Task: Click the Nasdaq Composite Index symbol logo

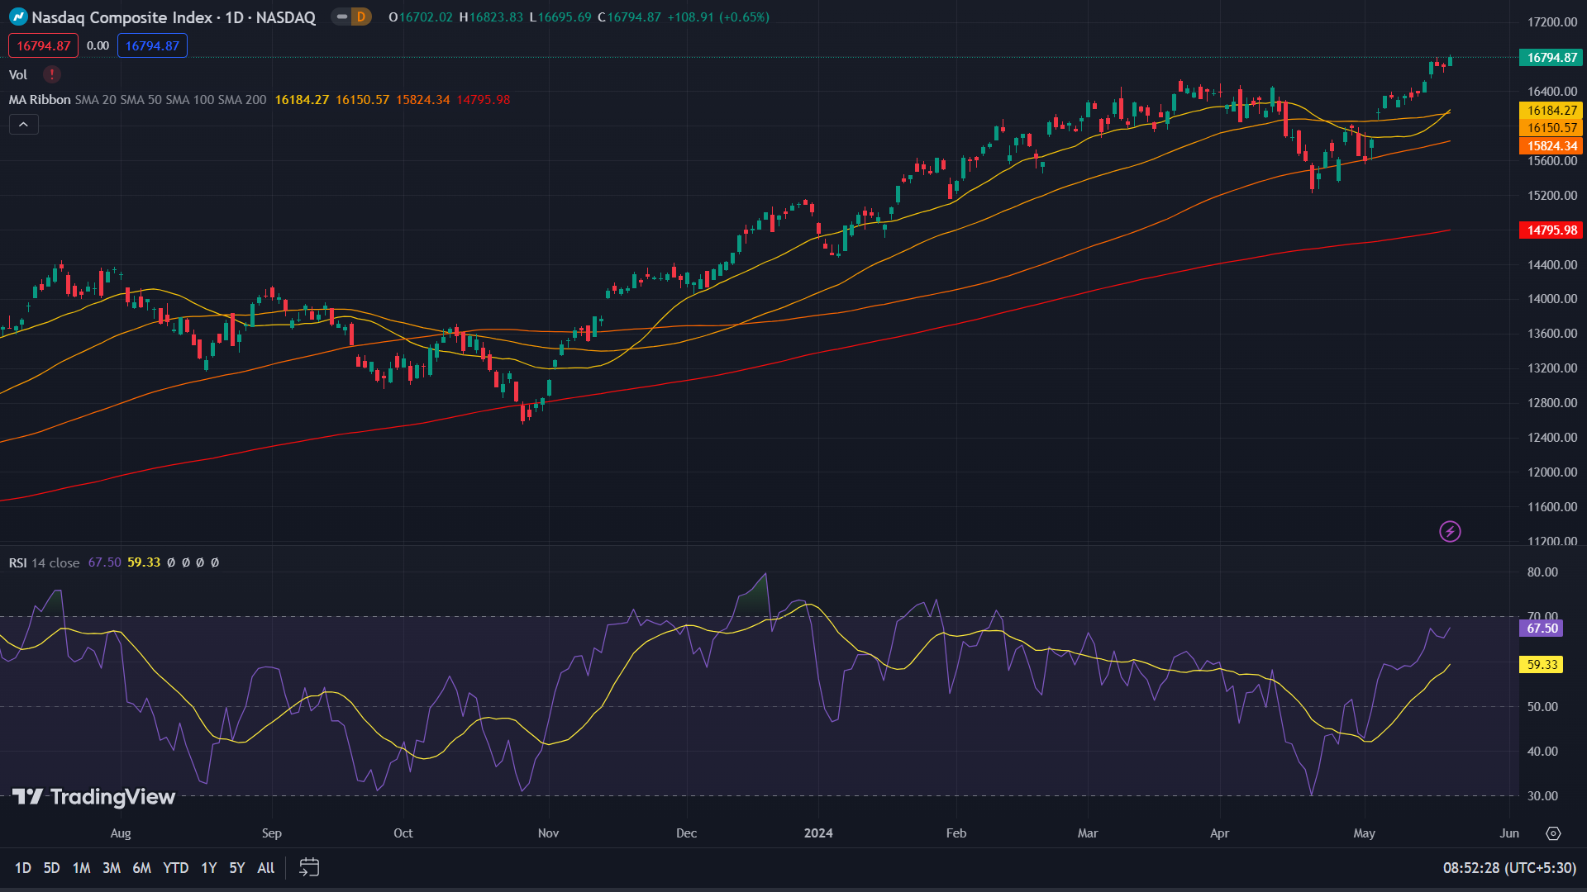Action: click(18, 17)
